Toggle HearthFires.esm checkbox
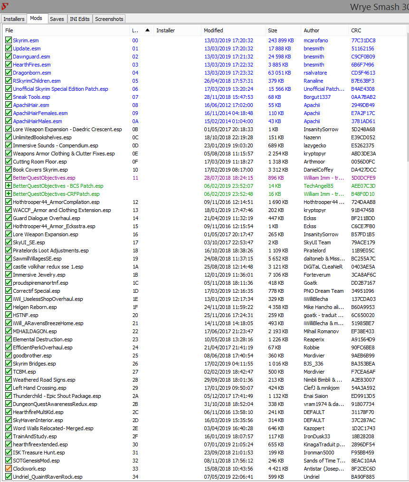The width and height of the screenshot is (409, 482). [x=8, y=65]
